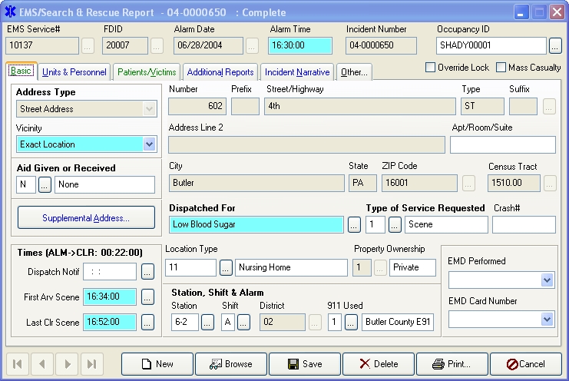Open the Station lookup button

[x=208, y=323]
